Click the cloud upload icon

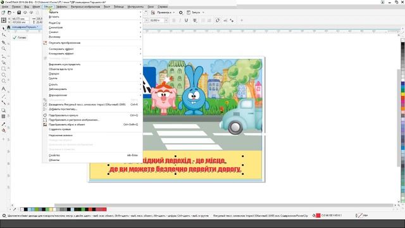pyautogui.click(x=25, y=13)
